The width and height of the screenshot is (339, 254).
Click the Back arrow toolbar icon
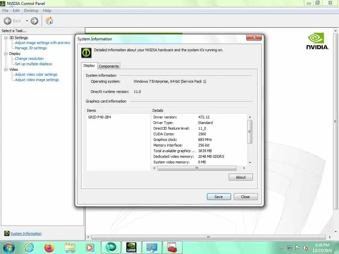pos(8,21)
